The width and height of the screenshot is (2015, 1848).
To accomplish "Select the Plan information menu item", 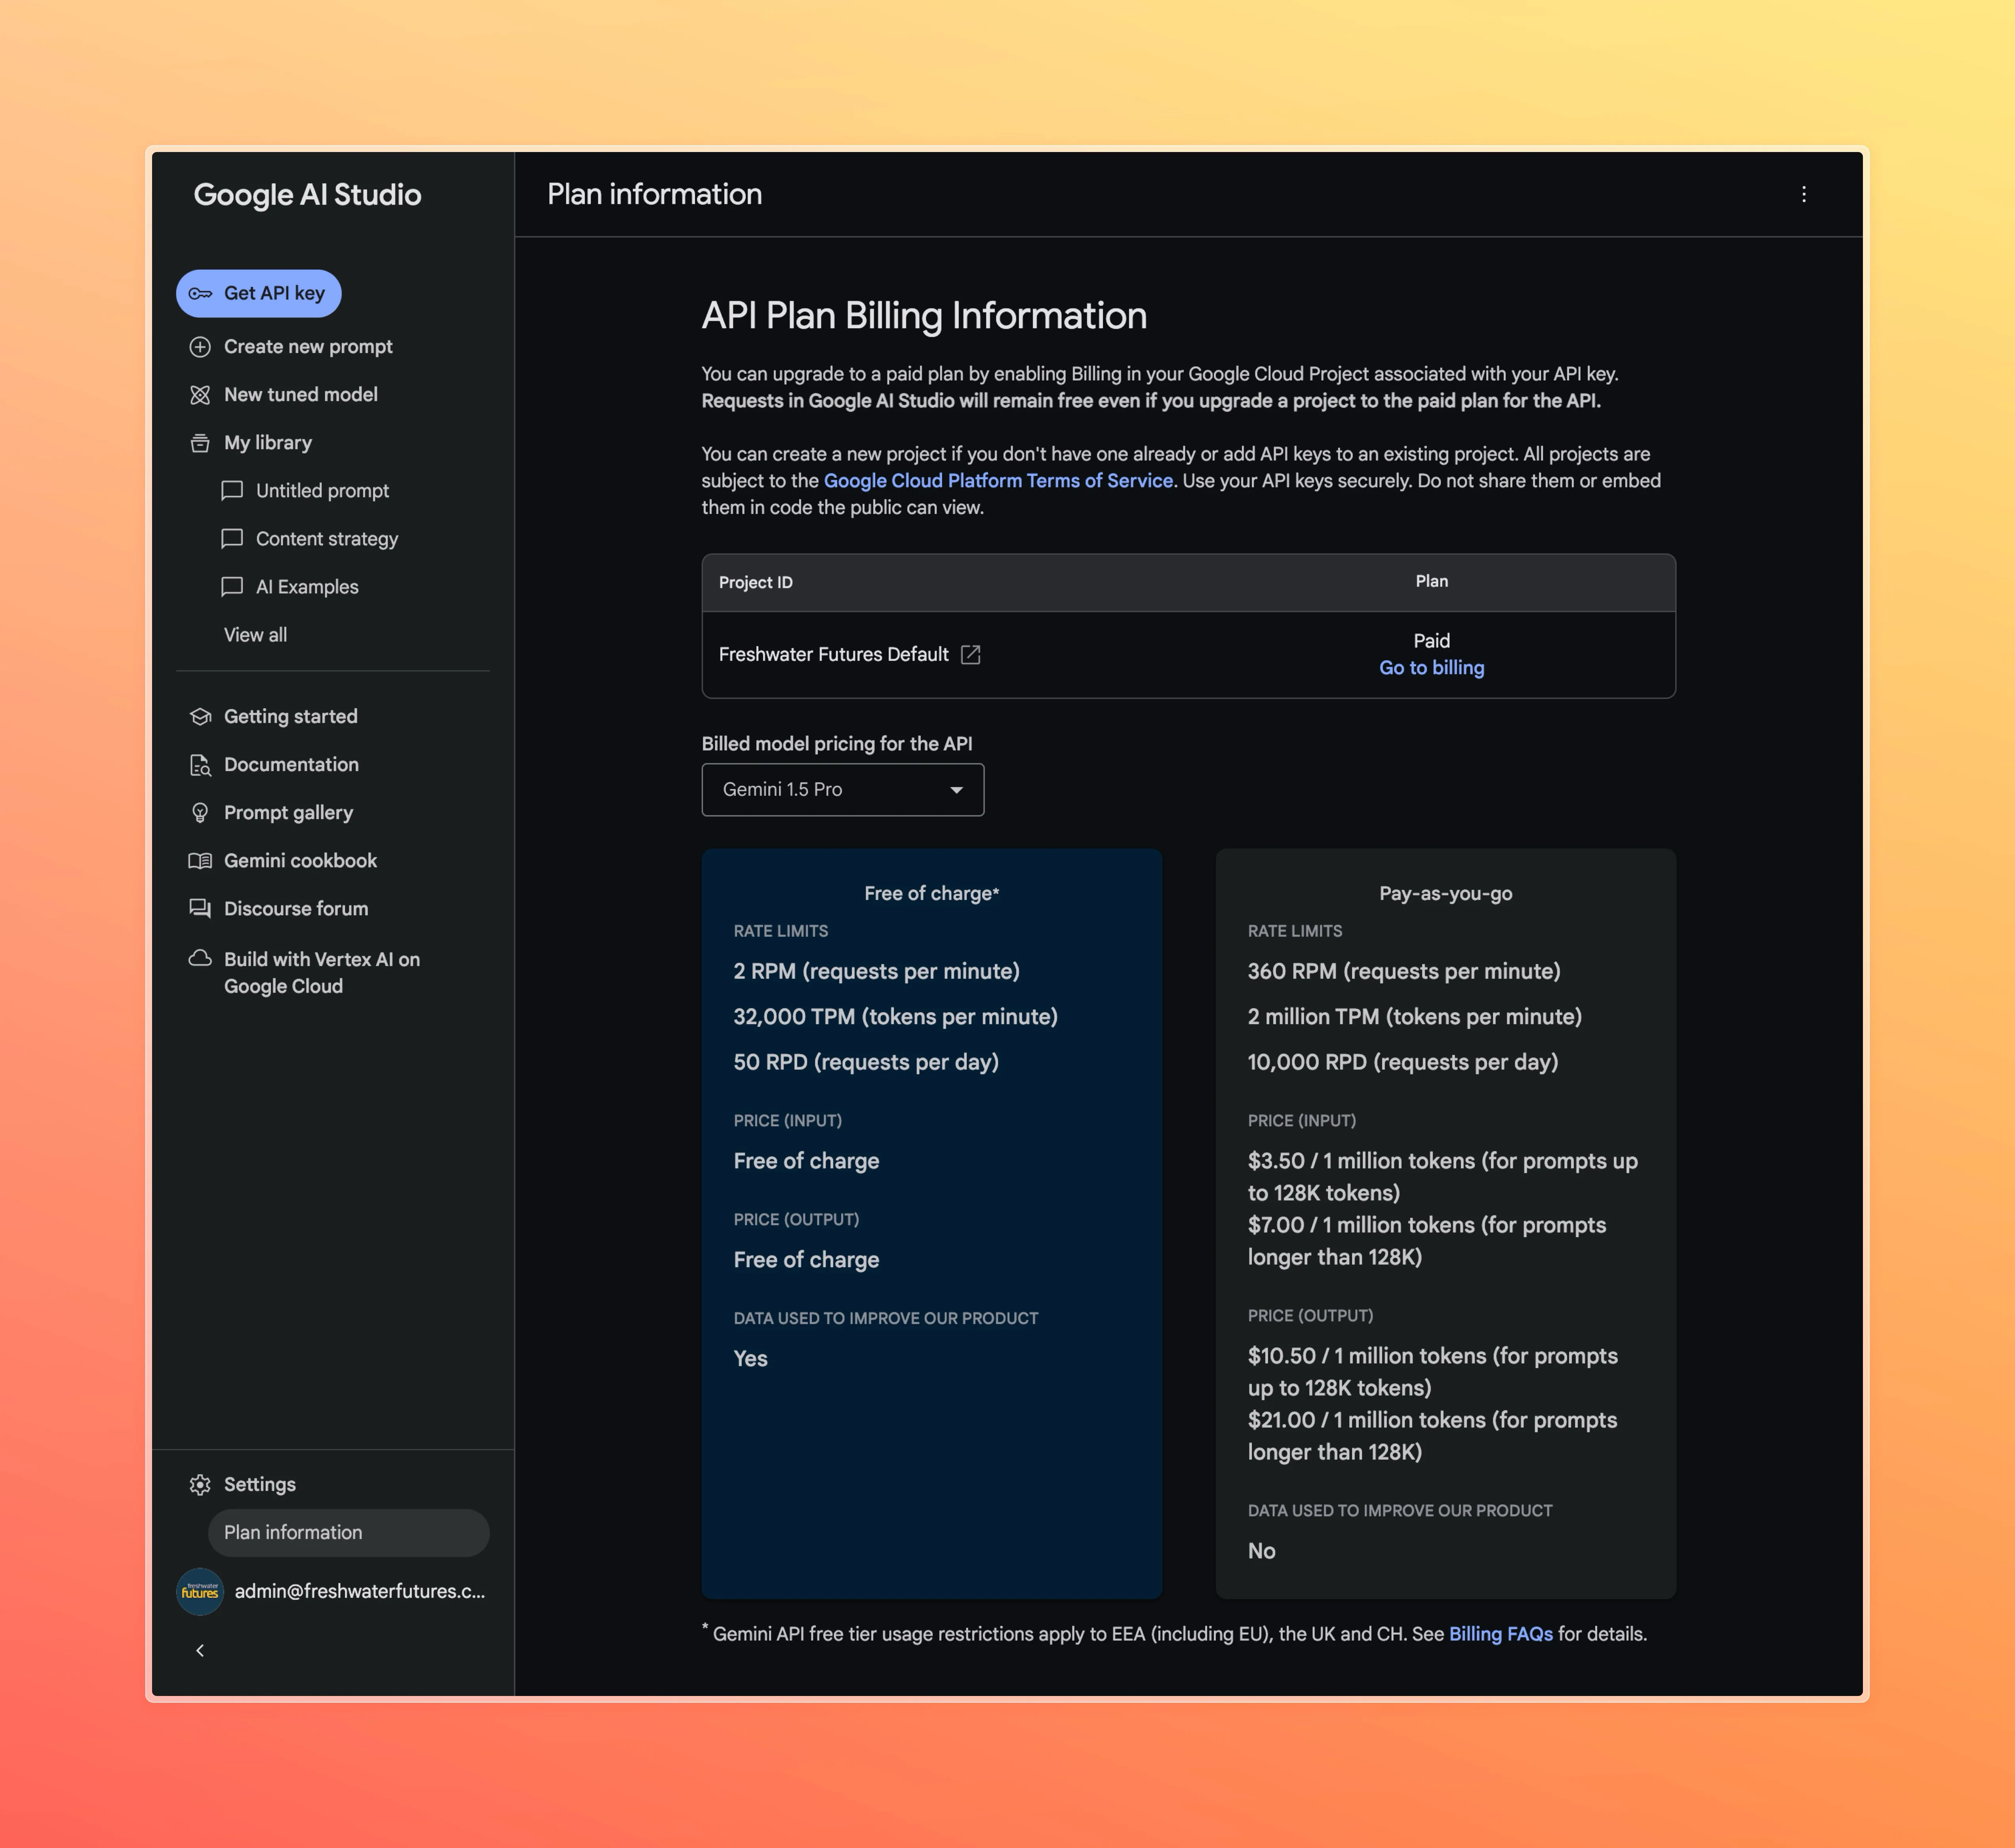I will tap(347, 1533).
